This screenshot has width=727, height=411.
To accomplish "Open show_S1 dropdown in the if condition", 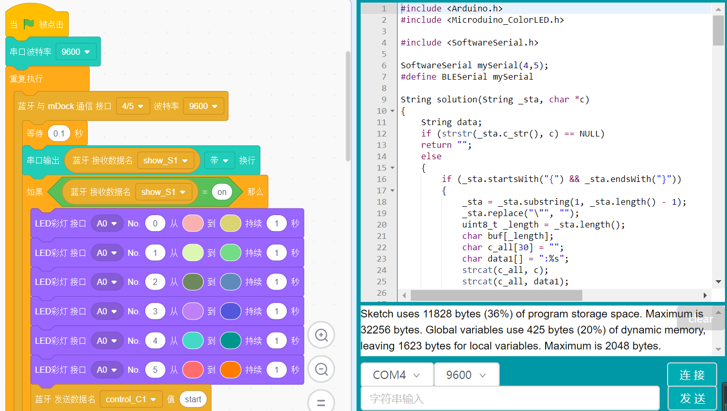I will click(163, 192).
